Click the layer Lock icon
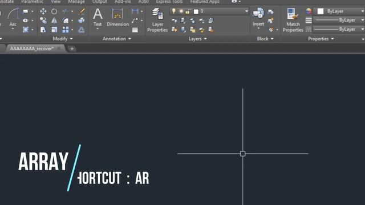The width and height of the screenshot is (365, 205). 201,20
